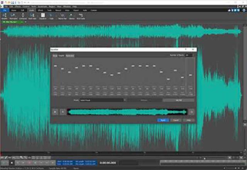Image resolution: width=247 pixels, height=170 pixels.
Task: Click the preview waveform in the Equalizer dialog
Action: click(127, 112)
